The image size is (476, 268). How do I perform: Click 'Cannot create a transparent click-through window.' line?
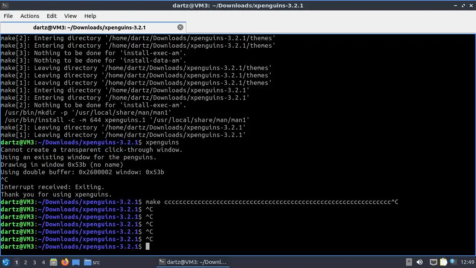[91, 150]
